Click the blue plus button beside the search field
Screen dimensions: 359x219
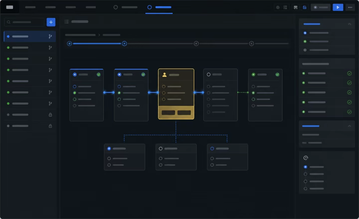pos(51,22)
